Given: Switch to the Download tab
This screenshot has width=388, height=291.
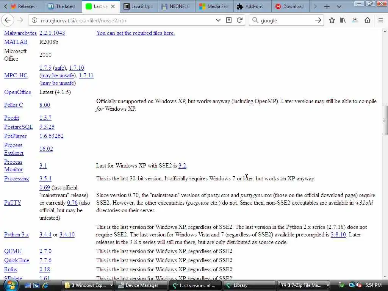Looking at the screenshot, I should (x=290, y=6).
